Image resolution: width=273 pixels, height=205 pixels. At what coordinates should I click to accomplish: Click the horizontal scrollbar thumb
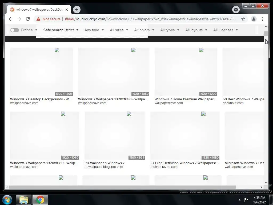tap(122, 187)
